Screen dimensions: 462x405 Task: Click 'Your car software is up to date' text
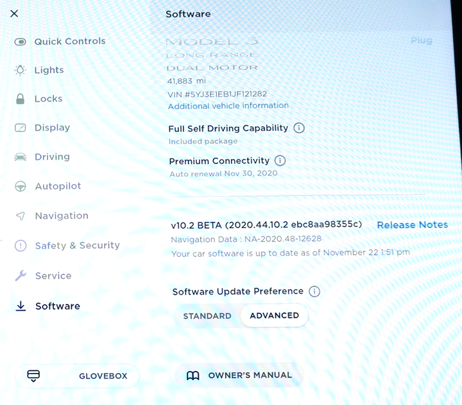pos(291,253)
